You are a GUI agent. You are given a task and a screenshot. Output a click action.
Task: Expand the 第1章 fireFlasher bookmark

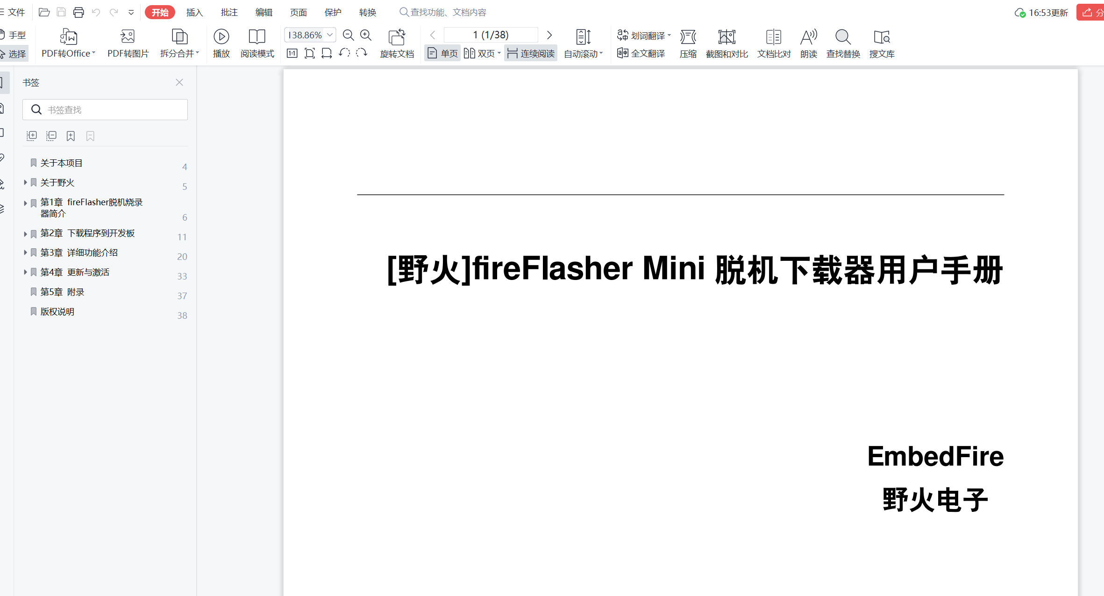[25, 203]
